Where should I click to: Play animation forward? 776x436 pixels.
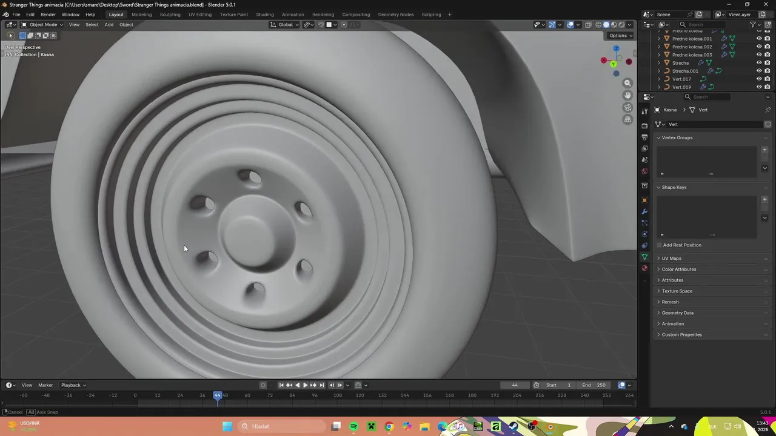pyautogui.click(x=305, y=385)
